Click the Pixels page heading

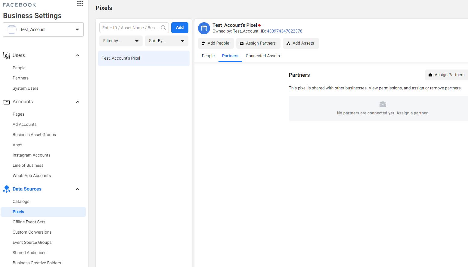(104, 8)
